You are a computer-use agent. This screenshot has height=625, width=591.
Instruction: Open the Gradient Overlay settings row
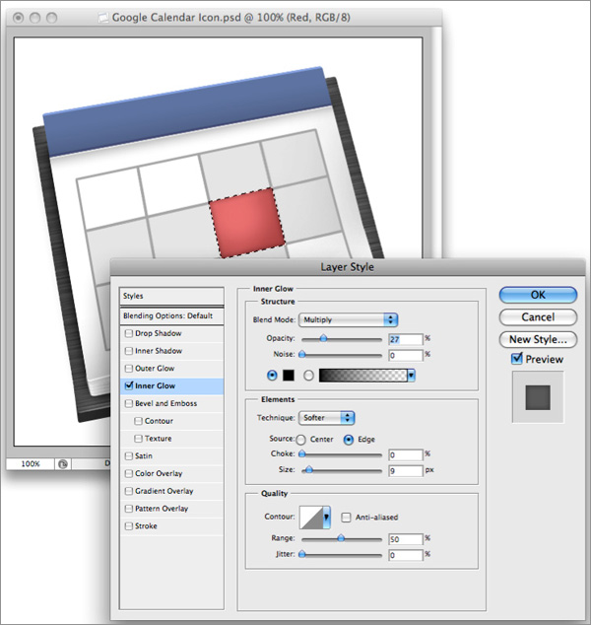[x=171, y=491]
